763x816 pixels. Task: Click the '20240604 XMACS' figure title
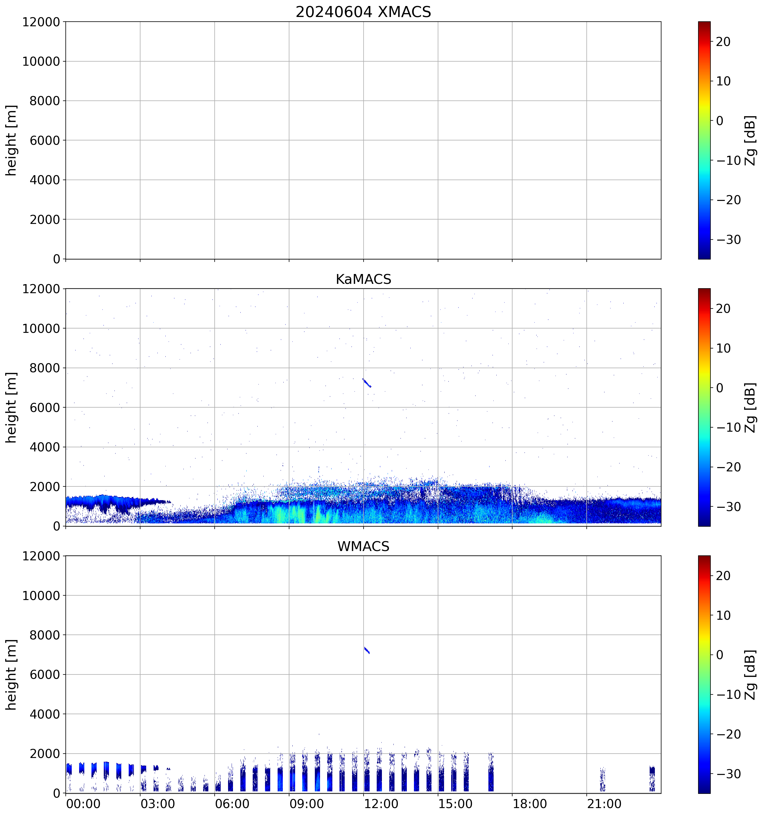point(363,12)
